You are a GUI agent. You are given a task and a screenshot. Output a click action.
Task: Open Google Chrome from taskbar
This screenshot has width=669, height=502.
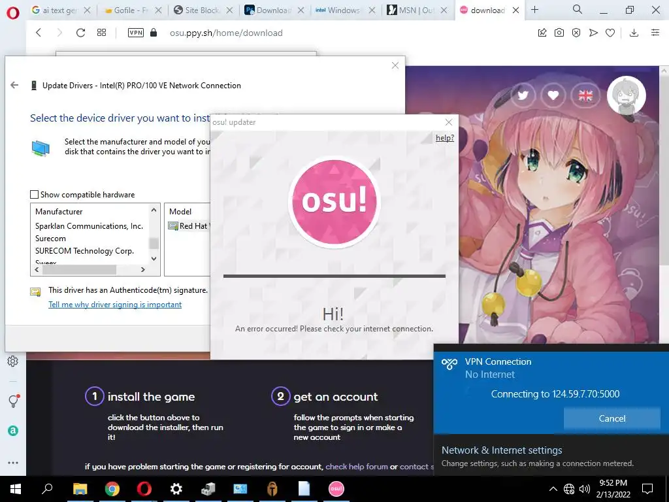[x=112, y=489]
